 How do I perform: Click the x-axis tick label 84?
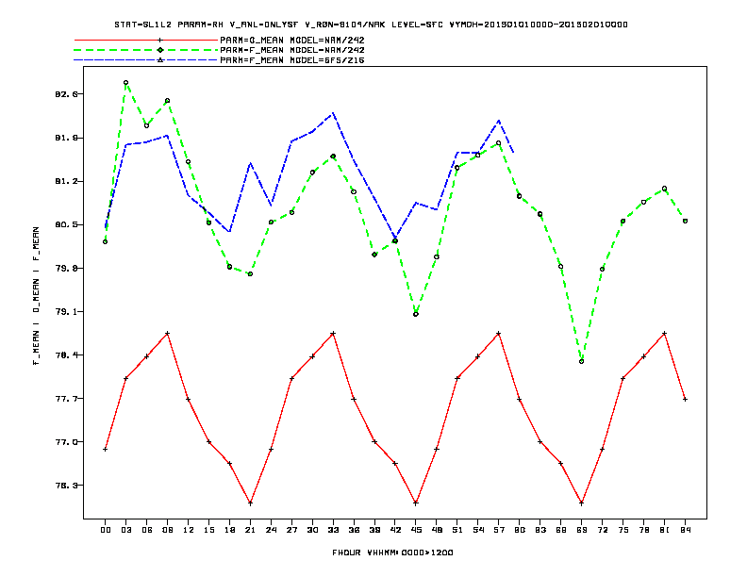685,530
